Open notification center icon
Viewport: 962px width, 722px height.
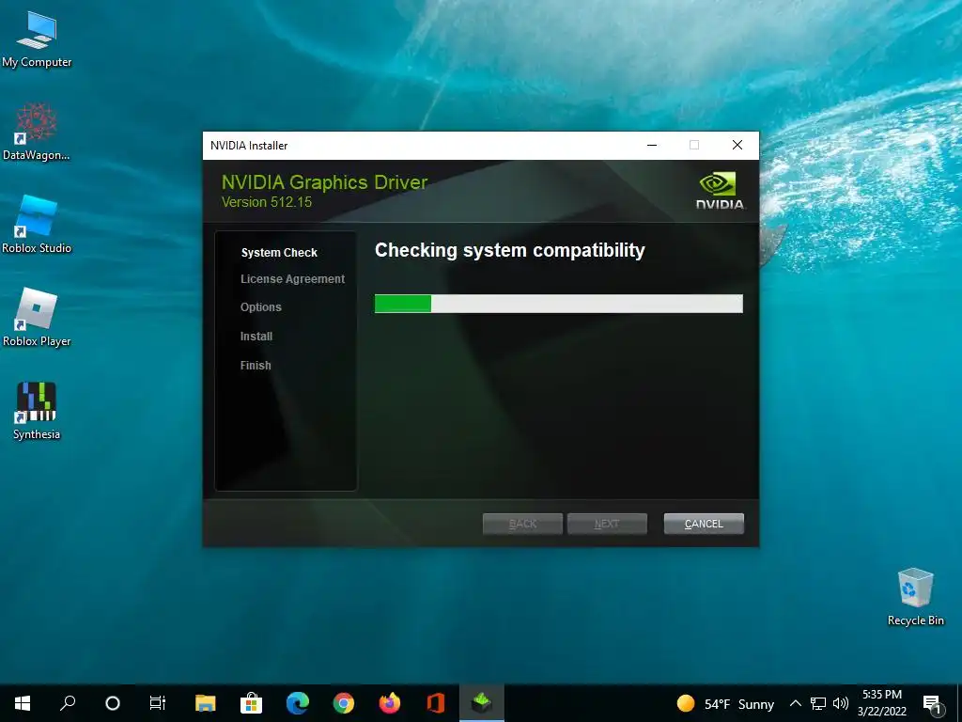(x=932, y=703)
